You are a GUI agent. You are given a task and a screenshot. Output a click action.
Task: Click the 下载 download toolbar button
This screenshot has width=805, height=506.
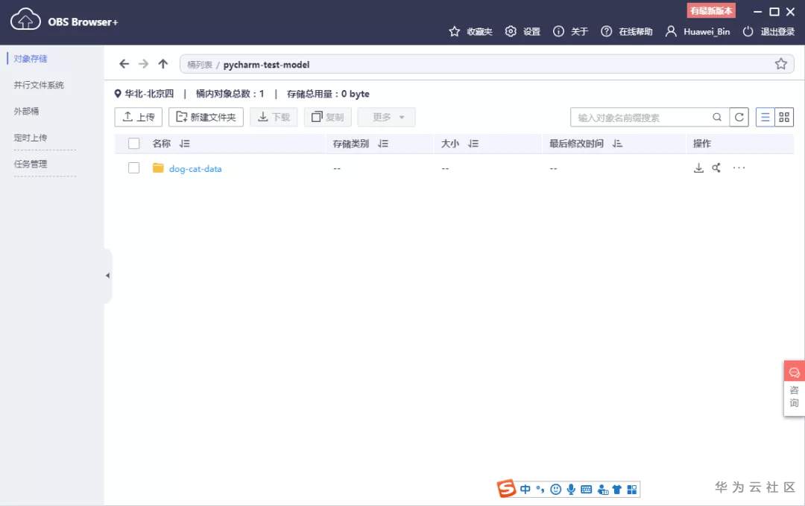(x=274, y=117)
